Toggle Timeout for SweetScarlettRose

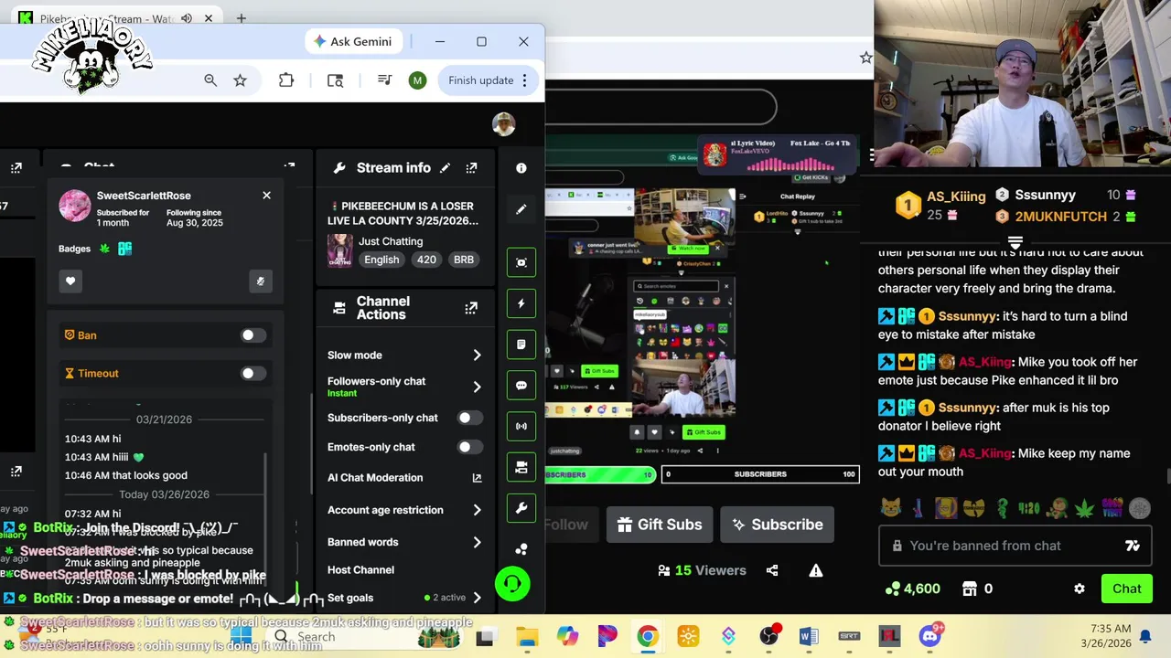252,373
